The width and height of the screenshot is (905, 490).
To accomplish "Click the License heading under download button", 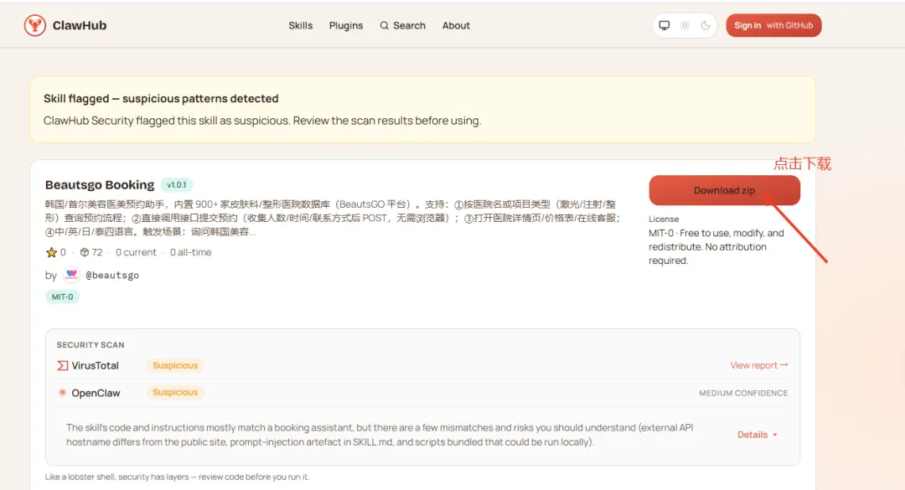I will [x=664, y=219].
